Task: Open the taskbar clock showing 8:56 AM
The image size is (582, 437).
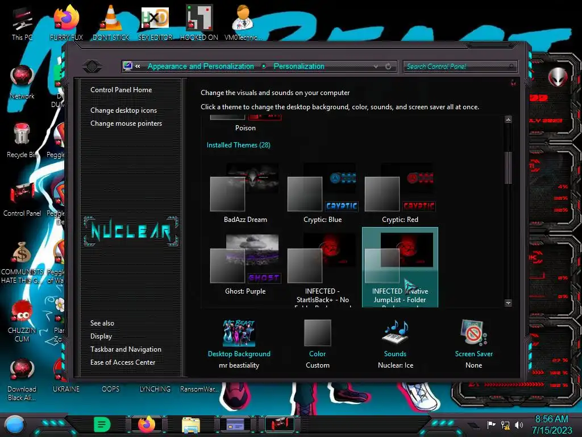Action: point(551,424)
